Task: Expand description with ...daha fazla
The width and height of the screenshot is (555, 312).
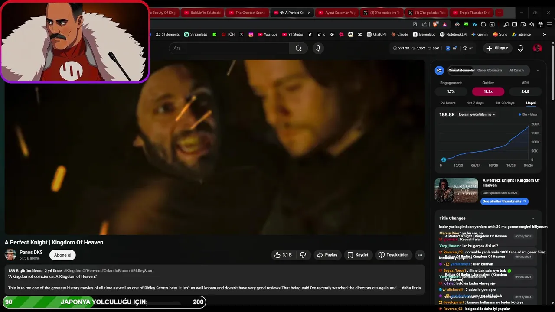Action: point(409,288)
